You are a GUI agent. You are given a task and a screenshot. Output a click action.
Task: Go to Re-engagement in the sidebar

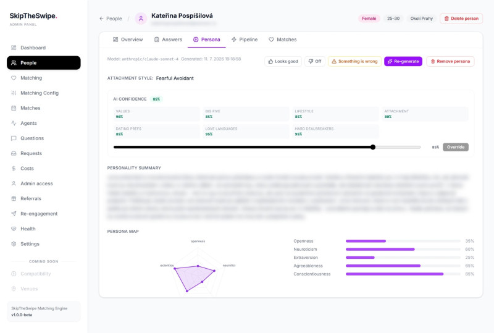43,214
